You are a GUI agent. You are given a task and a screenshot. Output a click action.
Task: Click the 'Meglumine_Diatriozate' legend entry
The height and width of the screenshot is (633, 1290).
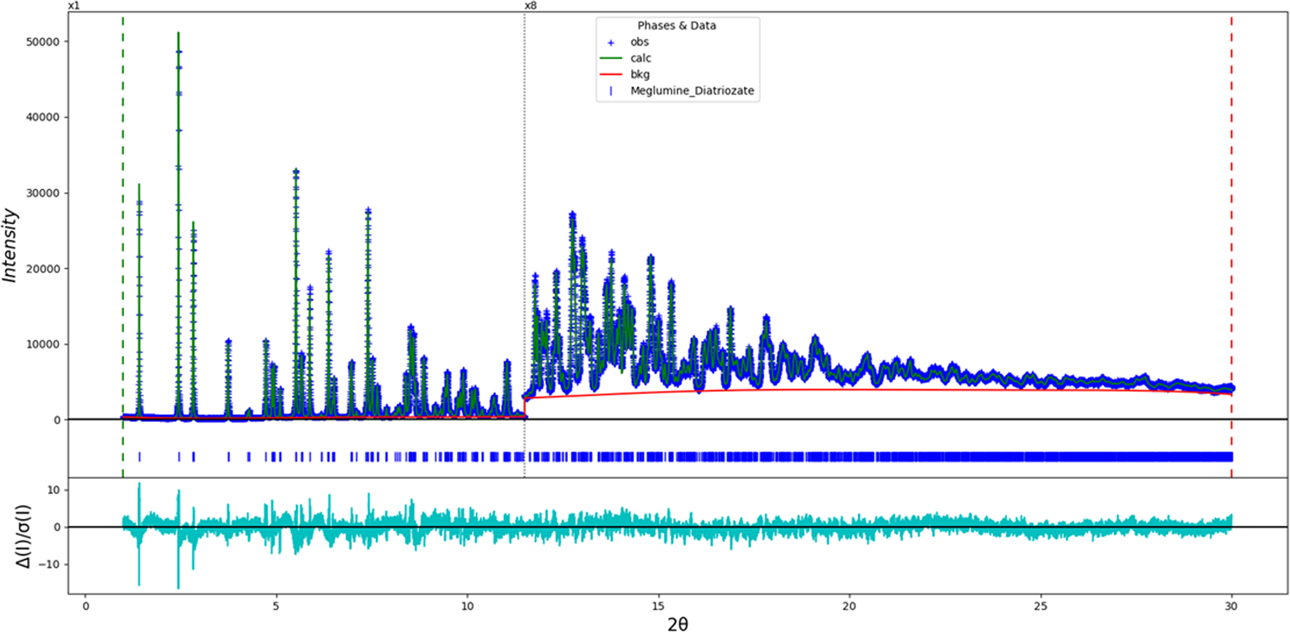(x=692, y=91)
